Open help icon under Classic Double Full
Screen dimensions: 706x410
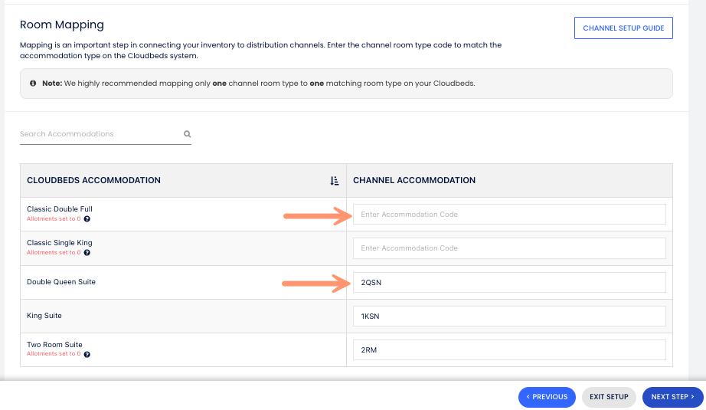tap(87, 219)
